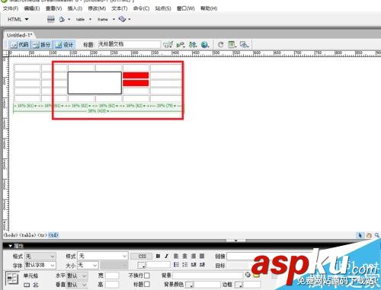Align text center in properties panel

coord(184,256)
